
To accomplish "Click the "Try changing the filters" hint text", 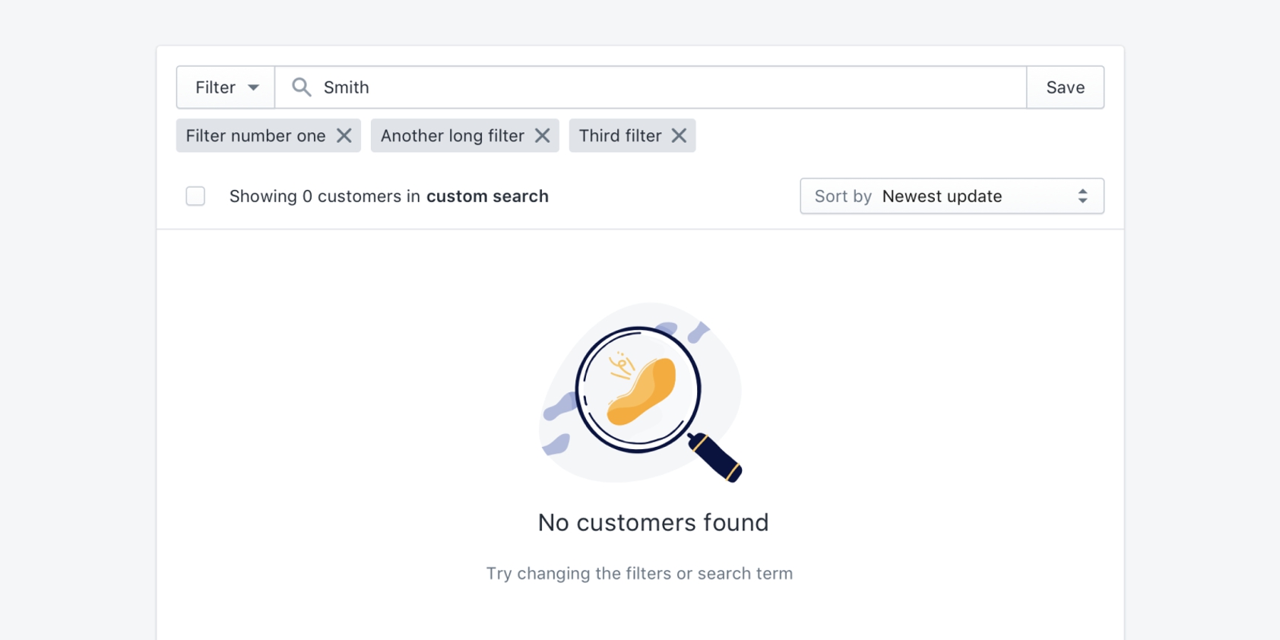I will pyautogui.click(x=639, y=573).
